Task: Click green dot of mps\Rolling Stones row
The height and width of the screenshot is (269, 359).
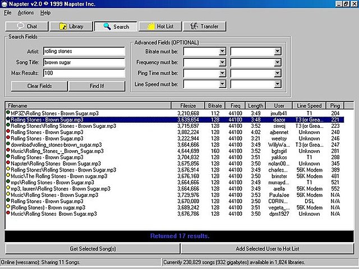Action: click(x=8, y=182)
